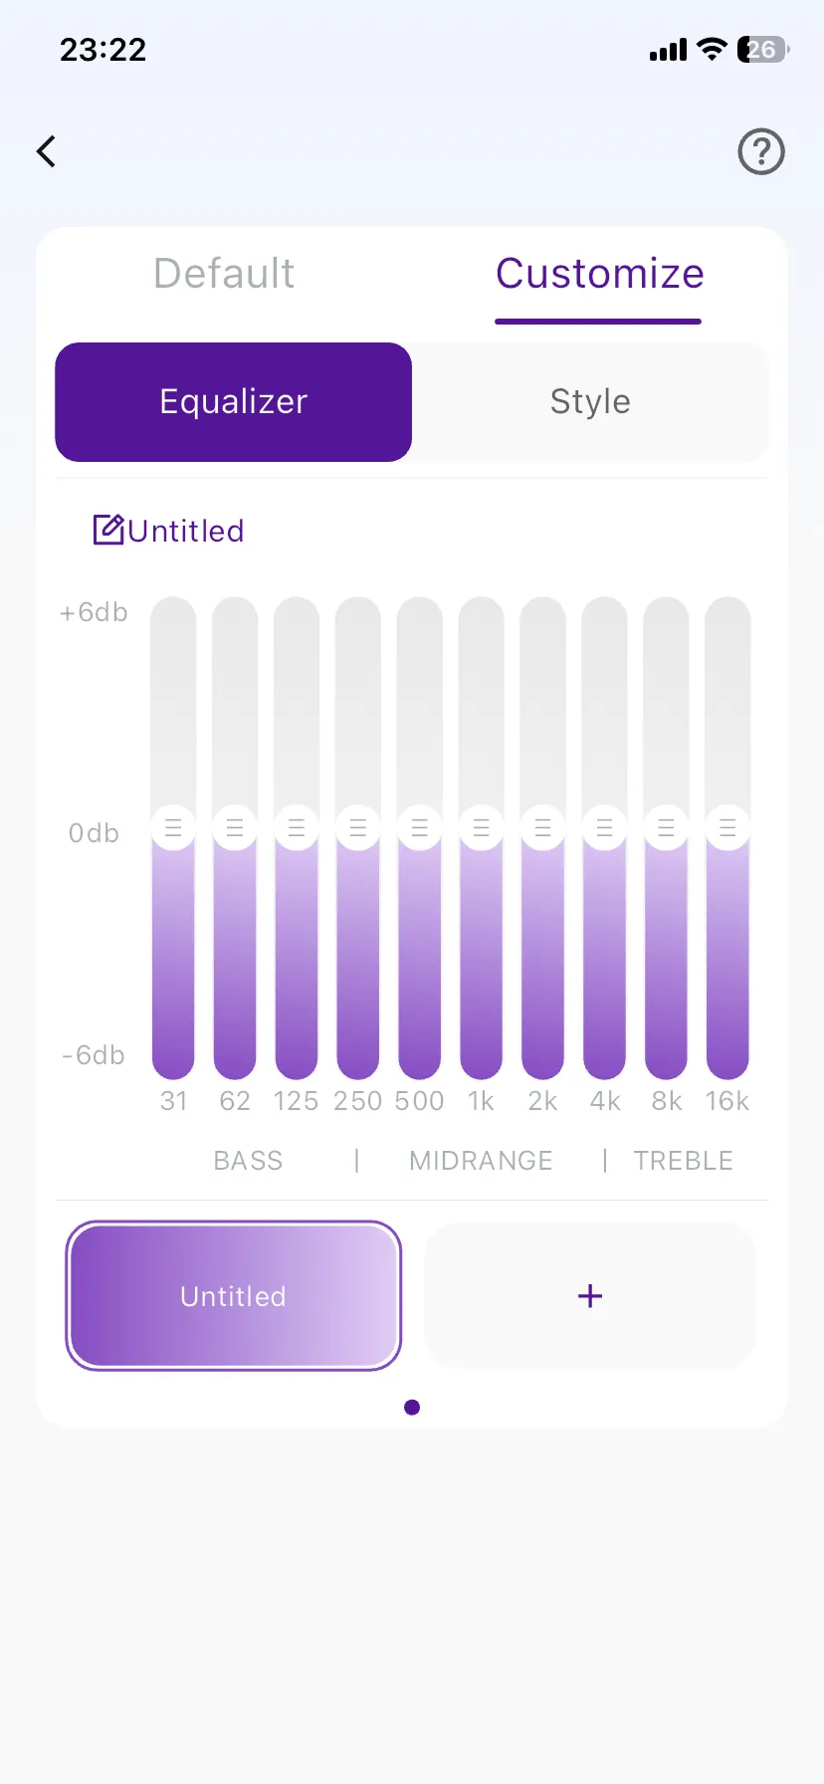Click the 500 Hz slider handle
This screenshot has width=824, height=1784.
pyautogui.click(x=420, y=827)
